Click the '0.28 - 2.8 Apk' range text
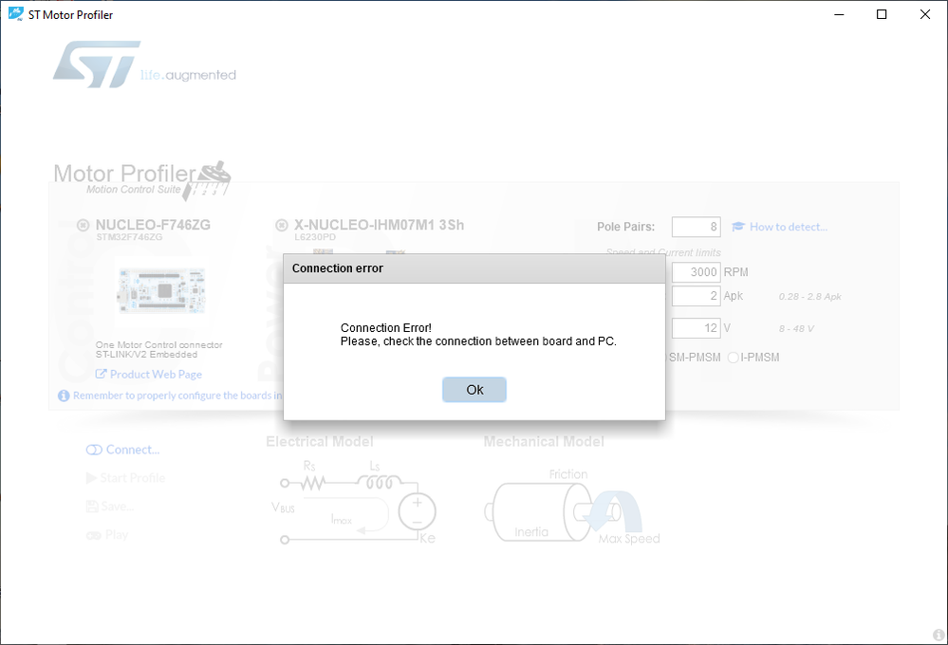 [810, 296]
